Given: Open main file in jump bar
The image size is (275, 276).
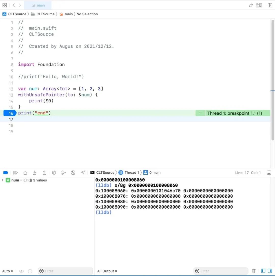Looking at the screenshot, I should [x=66, y=14].
